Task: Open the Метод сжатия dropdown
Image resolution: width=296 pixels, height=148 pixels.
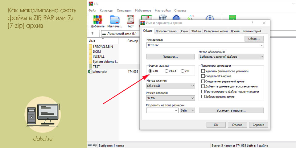Action: pyautogui.click(x=171, y=86)
